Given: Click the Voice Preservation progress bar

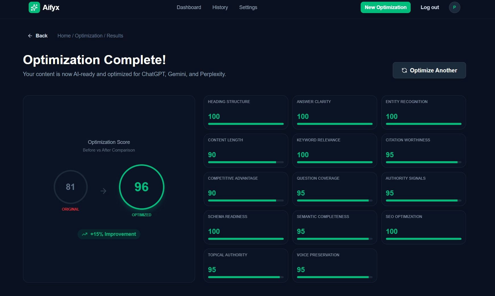Looking at the screenshot, I should 335,277.
